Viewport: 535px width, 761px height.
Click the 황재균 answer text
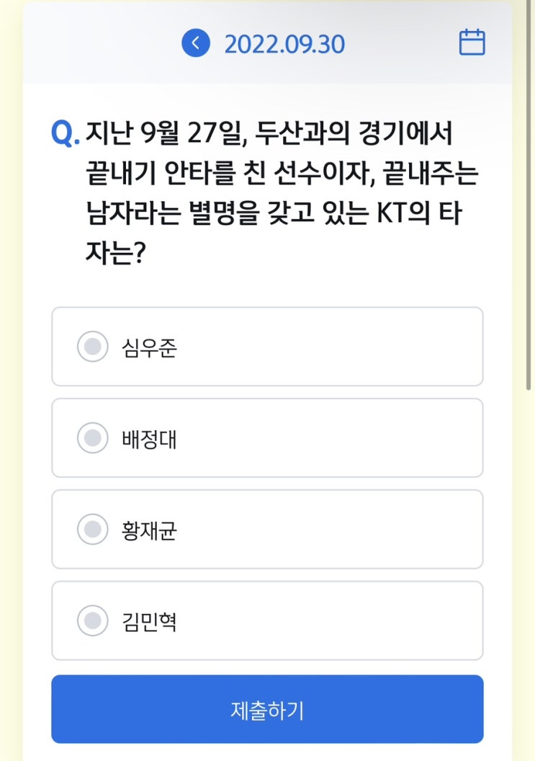point(149,530)
